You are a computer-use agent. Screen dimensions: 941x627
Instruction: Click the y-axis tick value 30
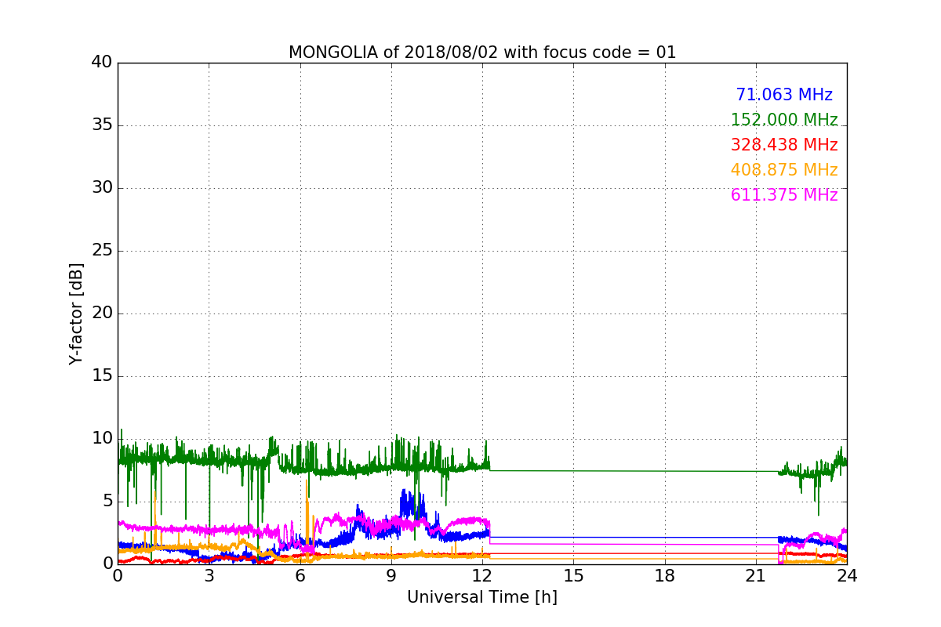(x=101, y=188)
